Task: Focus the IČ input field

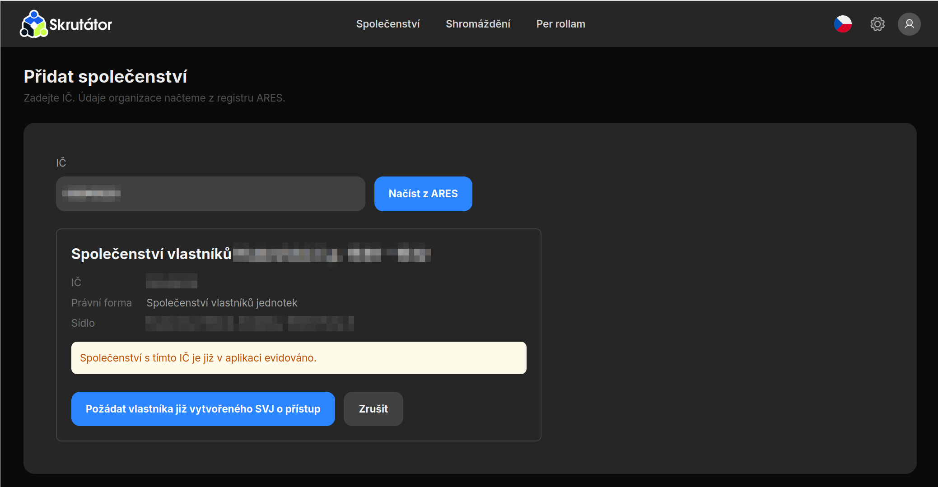Action: point(210,194)
